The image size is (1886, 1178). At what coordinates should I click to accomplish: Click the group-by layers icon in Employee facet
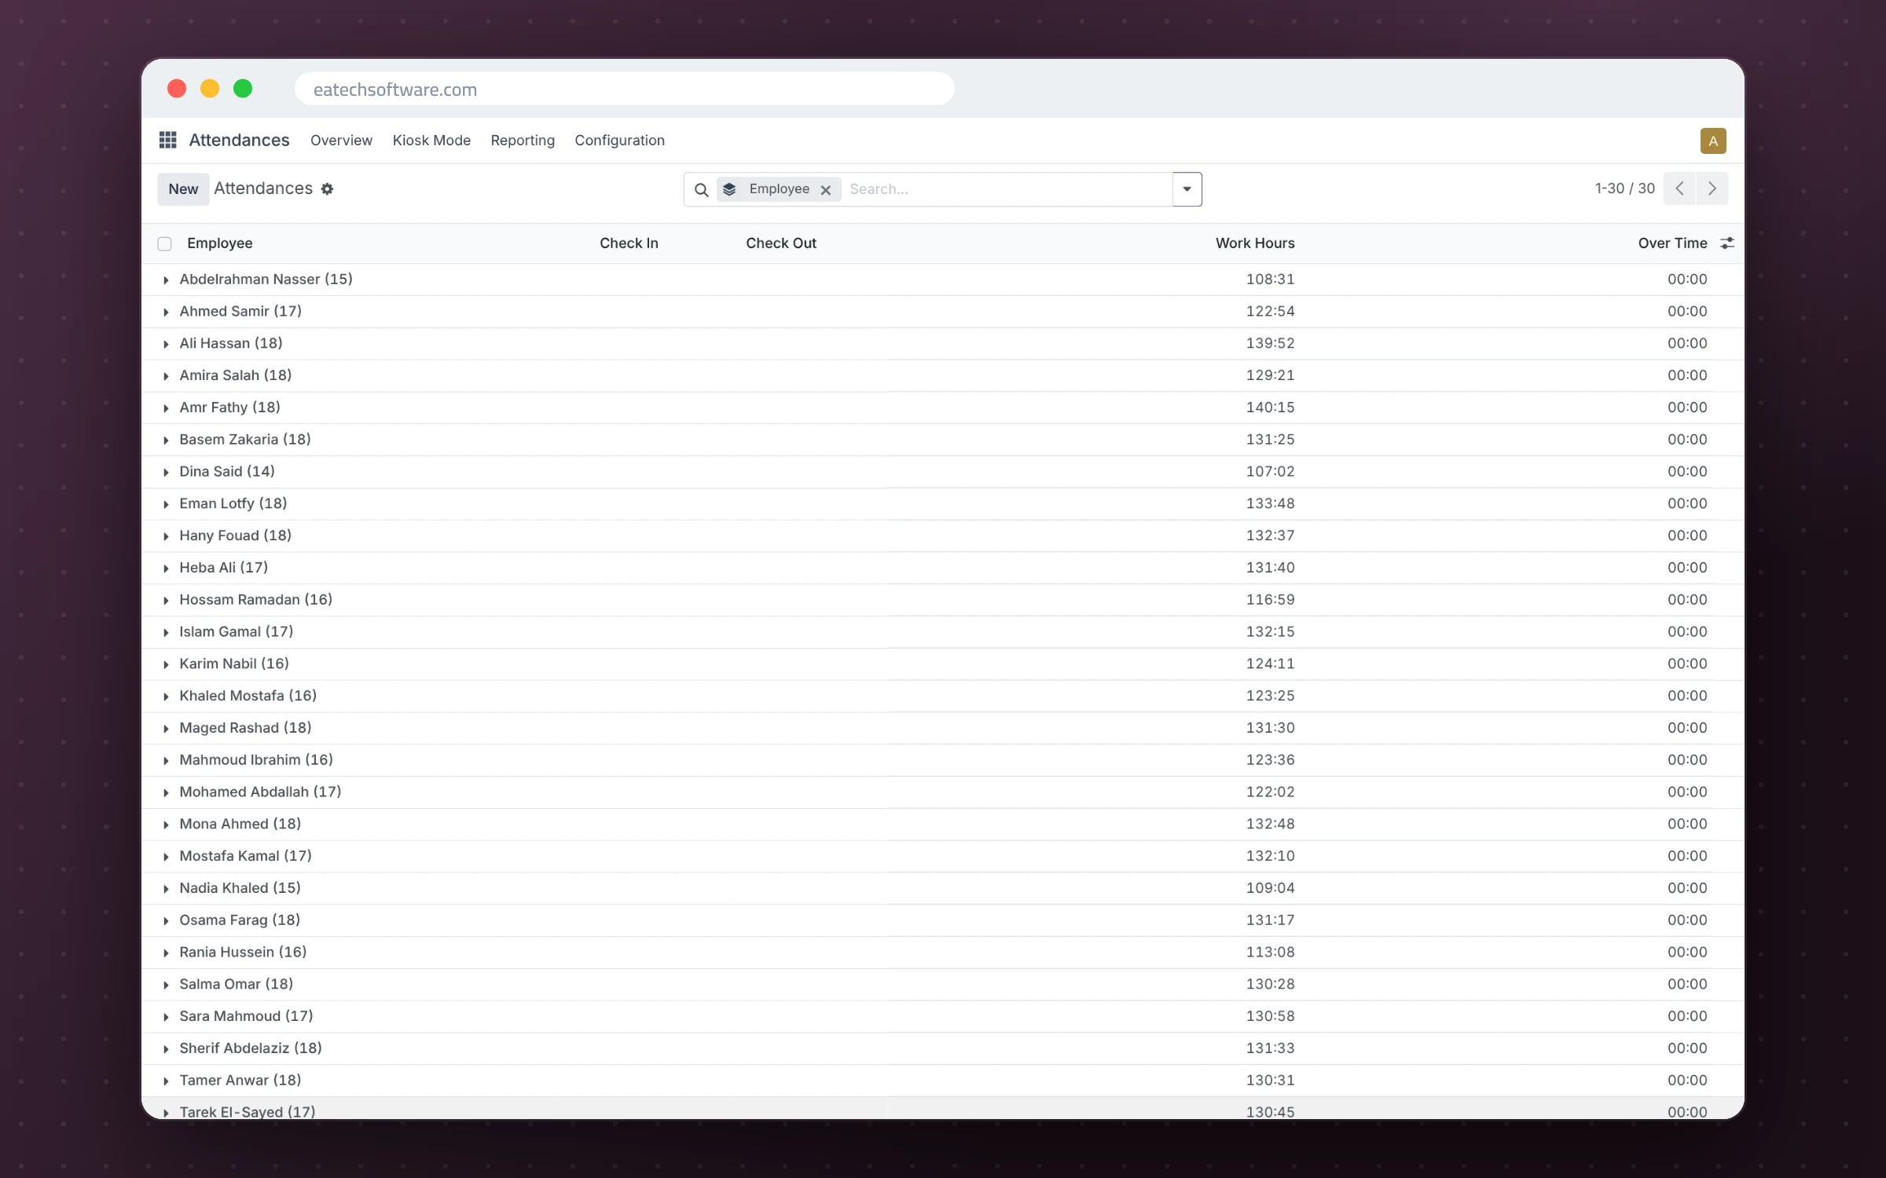[x=729, y=189]
